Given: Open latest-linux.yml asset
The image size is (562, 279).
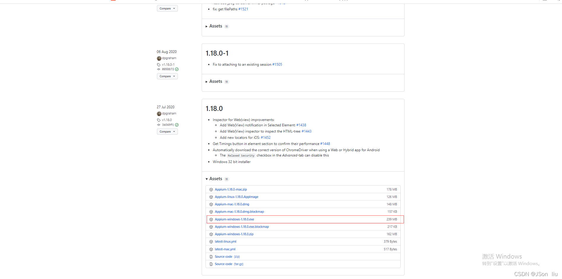Looking at the screenshot, I should click(225, 241).
